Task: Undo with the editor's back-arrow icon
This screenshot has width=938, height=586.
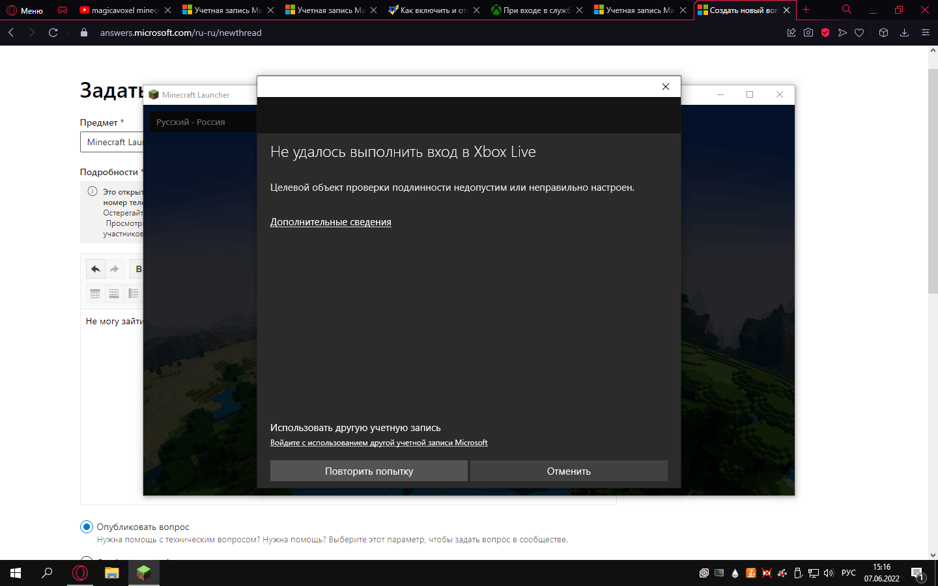Action: point(96,269)
